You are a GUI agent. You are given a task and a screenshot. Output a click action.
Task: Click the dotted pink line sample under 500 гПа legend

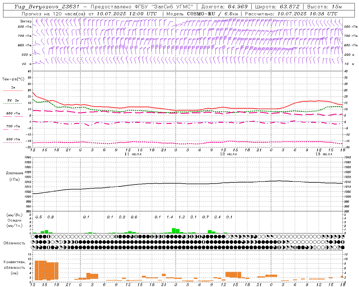click(x=13, y=142)
